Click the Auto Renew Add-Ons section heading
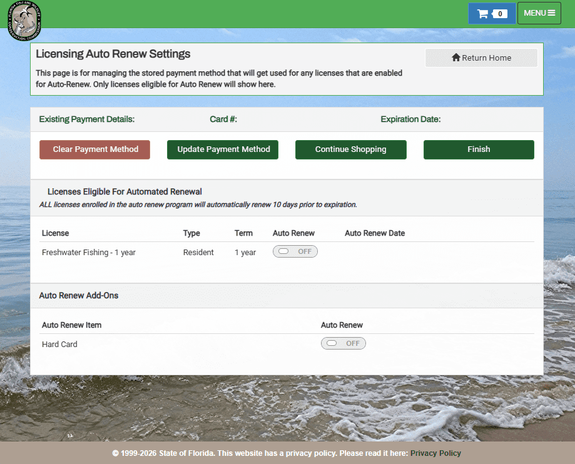 coord(78,295)
